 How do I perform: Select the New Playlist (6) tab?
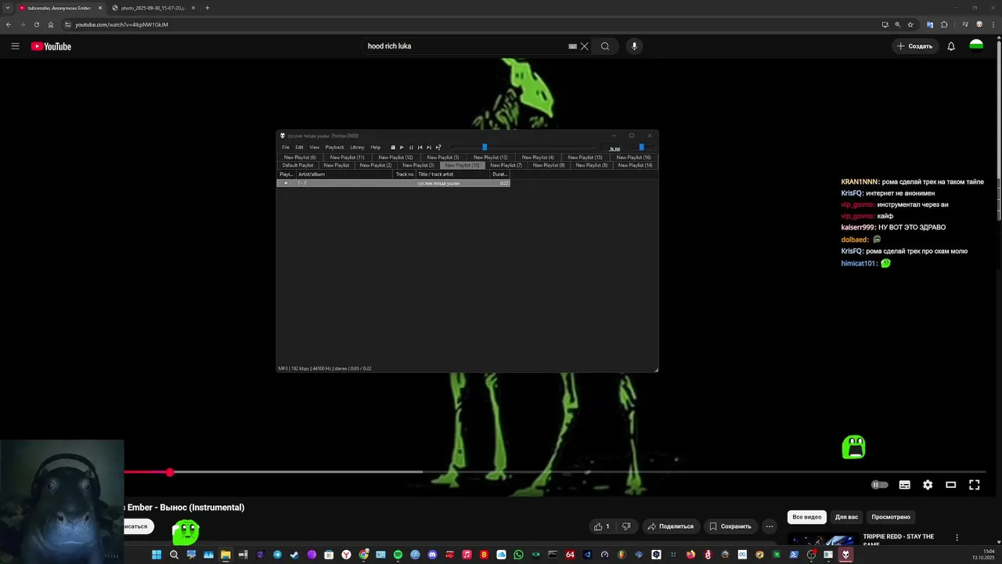(x=300, y=157)
